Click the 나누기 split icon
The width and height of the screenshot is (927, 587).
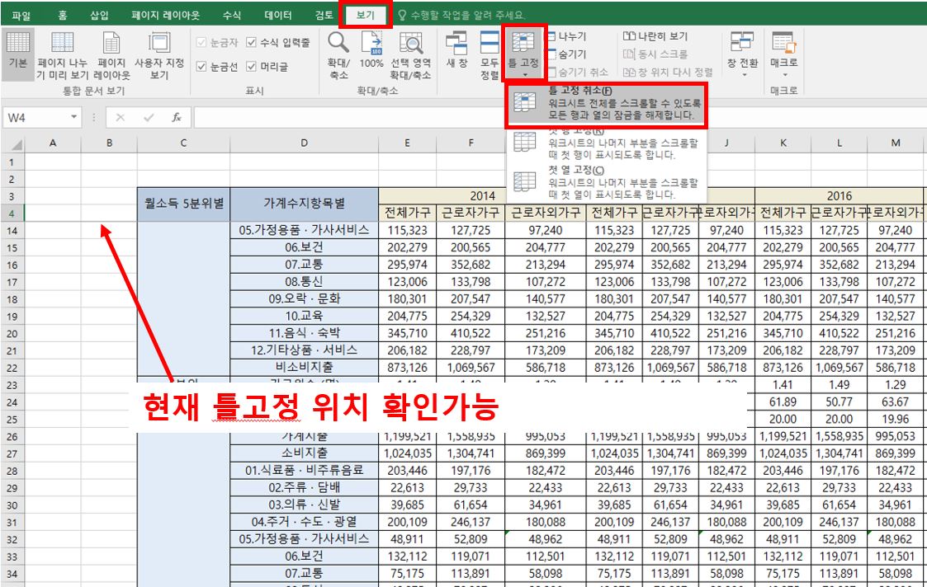coord(551,36)
